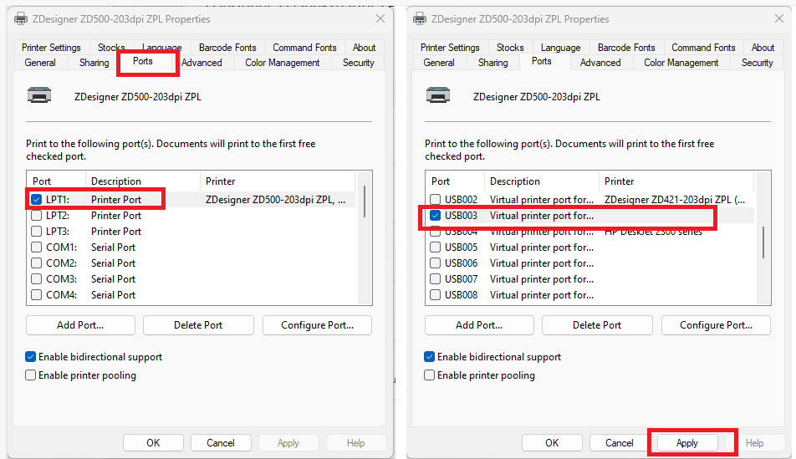Disable bidirectional support in right dialog
This screenshot has width=796, height=459.
[x=430, y=357]
